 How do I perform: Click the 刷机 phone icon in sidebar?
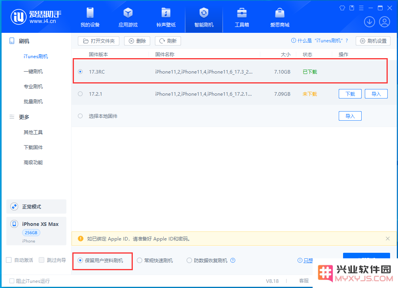[12, 41]
